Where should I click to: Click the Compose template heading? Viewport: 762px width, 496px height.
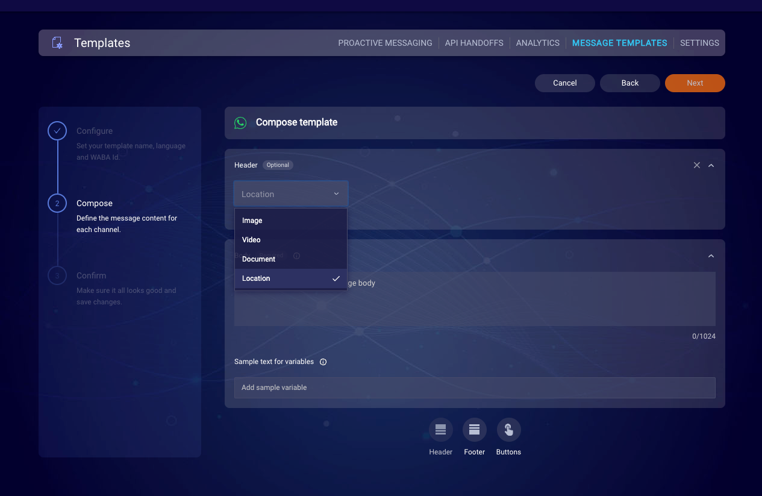[296, 122]
